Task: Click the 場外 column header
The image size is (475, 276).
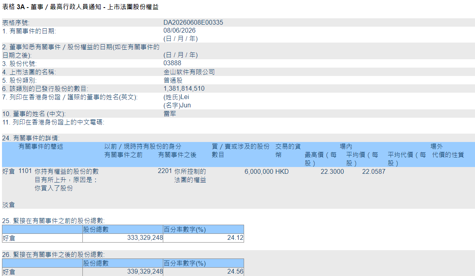Action: (x=436, y=146)
